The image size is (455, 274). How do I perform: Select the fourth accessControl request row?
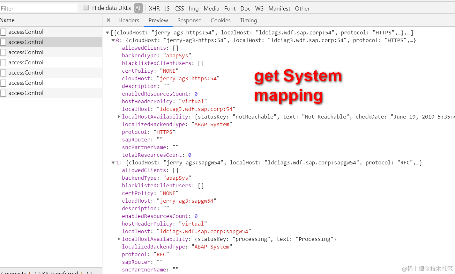pos(51,62)
